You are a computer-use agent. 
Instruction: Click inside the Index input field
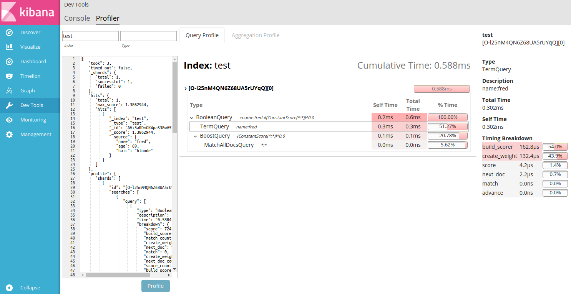click(90, 36)
